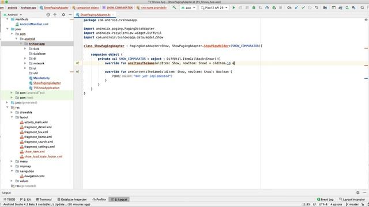
Task: Open the app run configuration dropdown
Action: click(188, 7)
